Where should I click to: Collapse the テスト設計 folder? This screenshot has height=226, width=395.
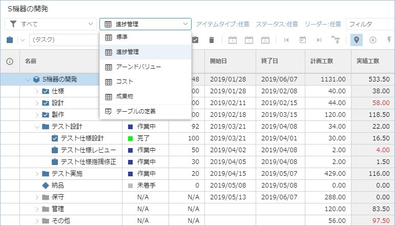pyautogui.click(x=37, y=127)
